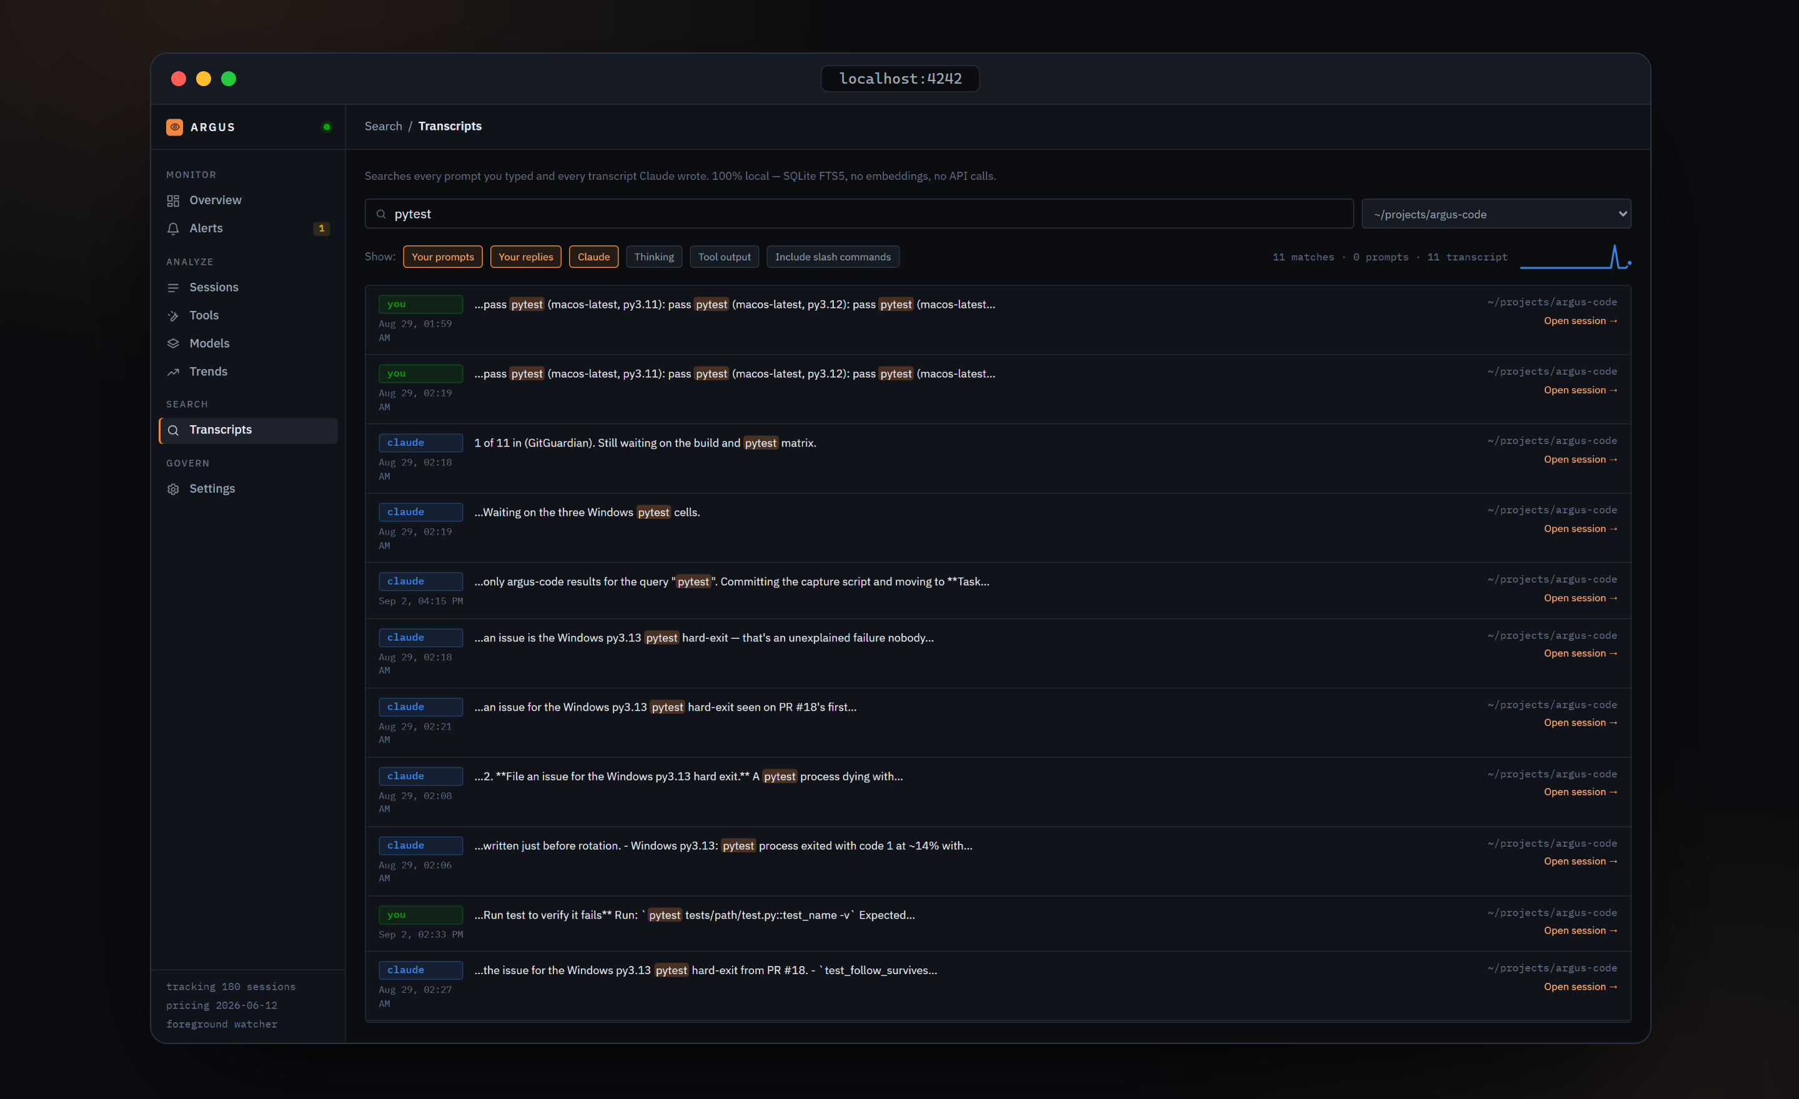Go to Sessions in sidebar
Image resolution: width=1799 pixels, height=1099 pixels.
247,287
